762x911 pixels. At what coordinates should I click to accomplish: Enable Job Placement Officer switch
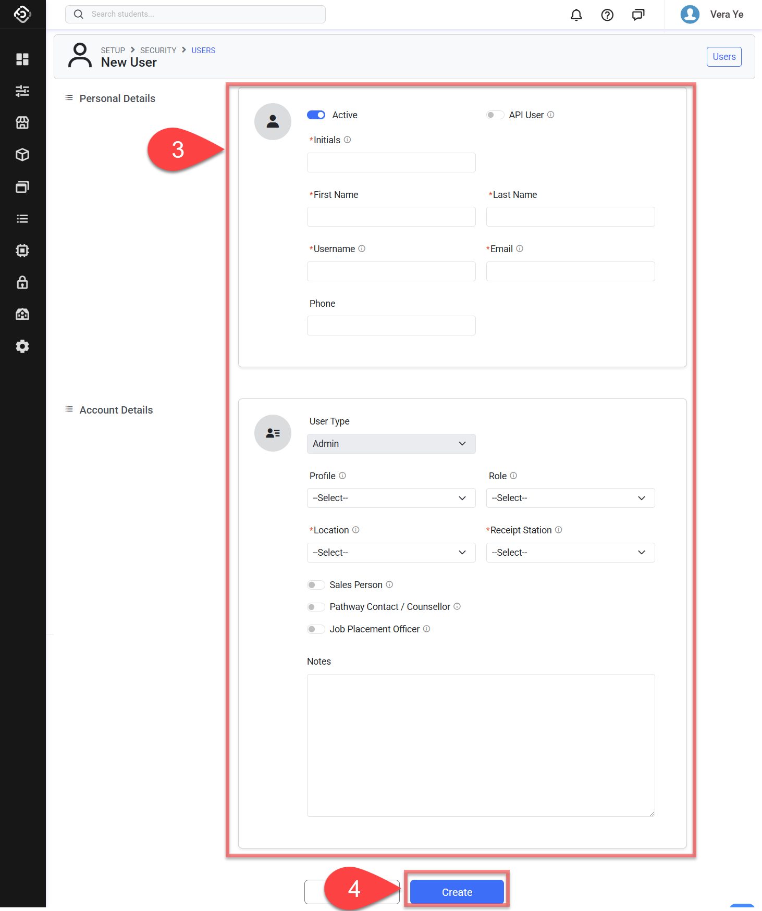316,629
